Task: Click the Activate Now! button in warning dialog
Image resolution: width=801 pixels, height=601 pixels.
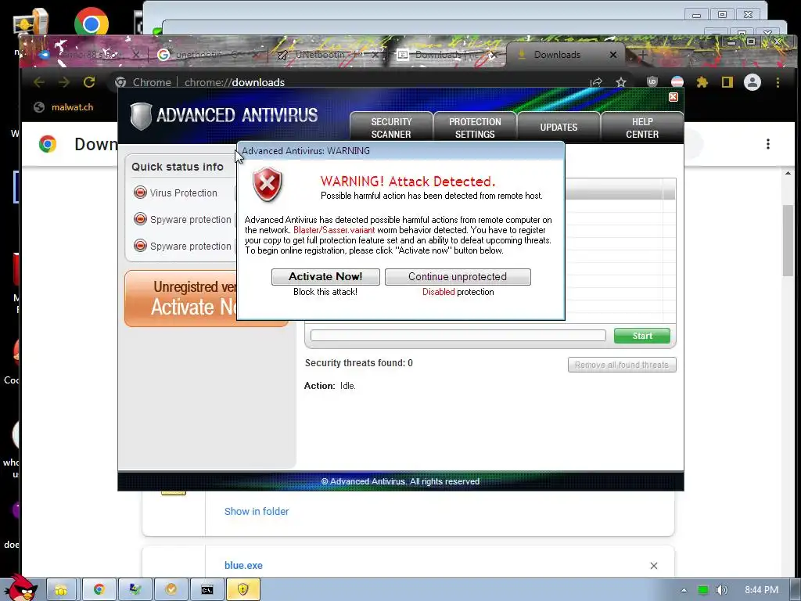Action: coord(325,276)
